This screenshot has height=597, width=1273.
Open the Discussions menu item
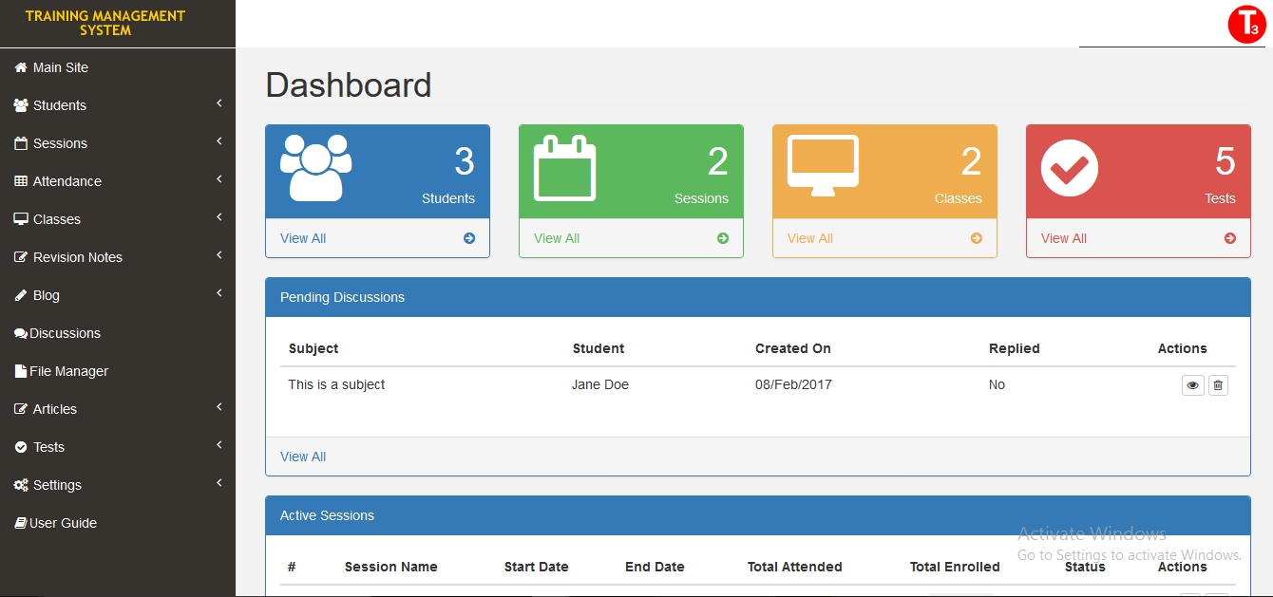pyautogui.click(x=118, y=333)
